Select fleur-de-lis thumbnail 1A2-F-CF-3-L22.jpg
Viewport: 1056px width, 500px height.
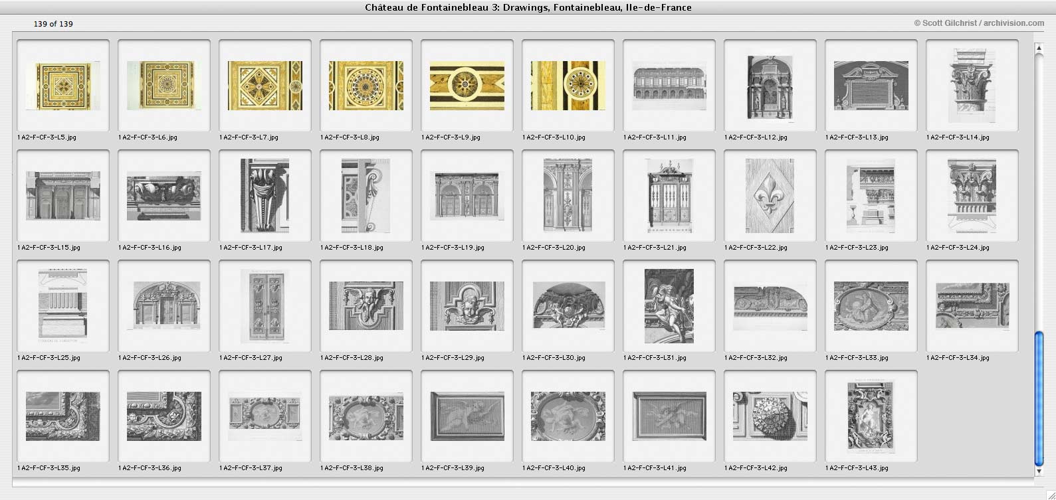coord(770,197)
